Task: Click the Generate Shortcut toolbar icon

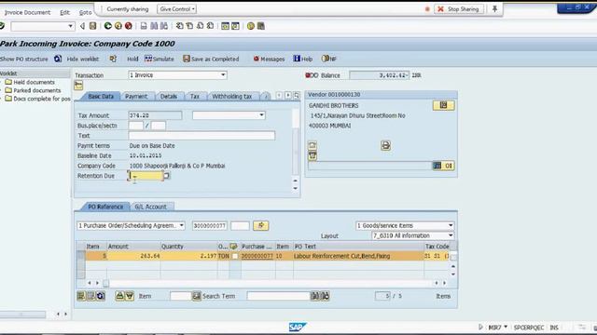Action: 236,26
